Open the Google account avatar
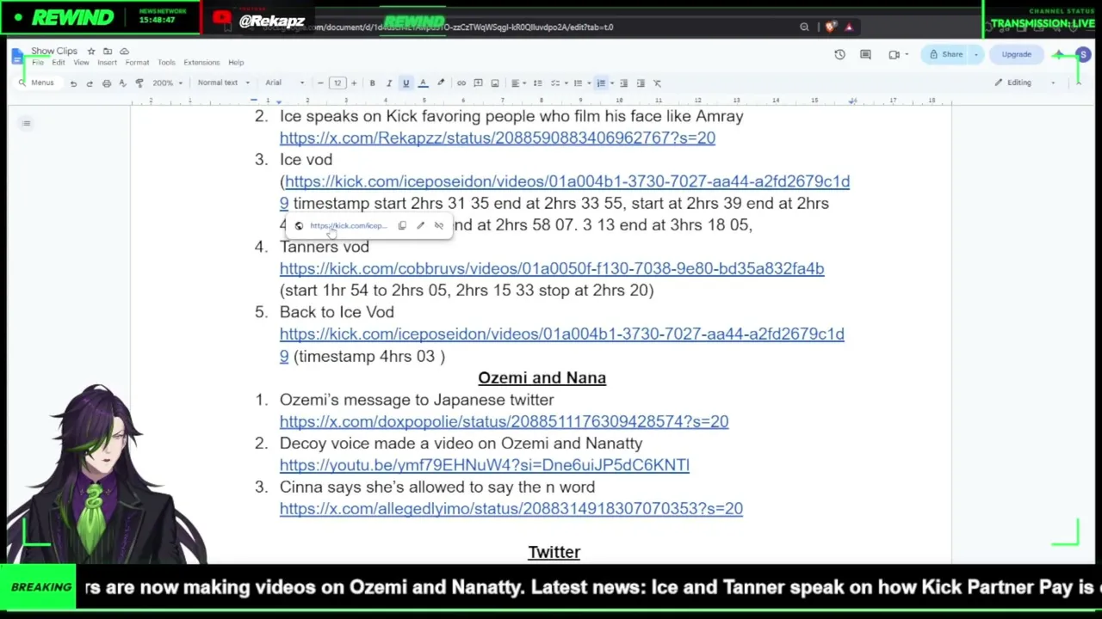 (x=1083, y=55)
